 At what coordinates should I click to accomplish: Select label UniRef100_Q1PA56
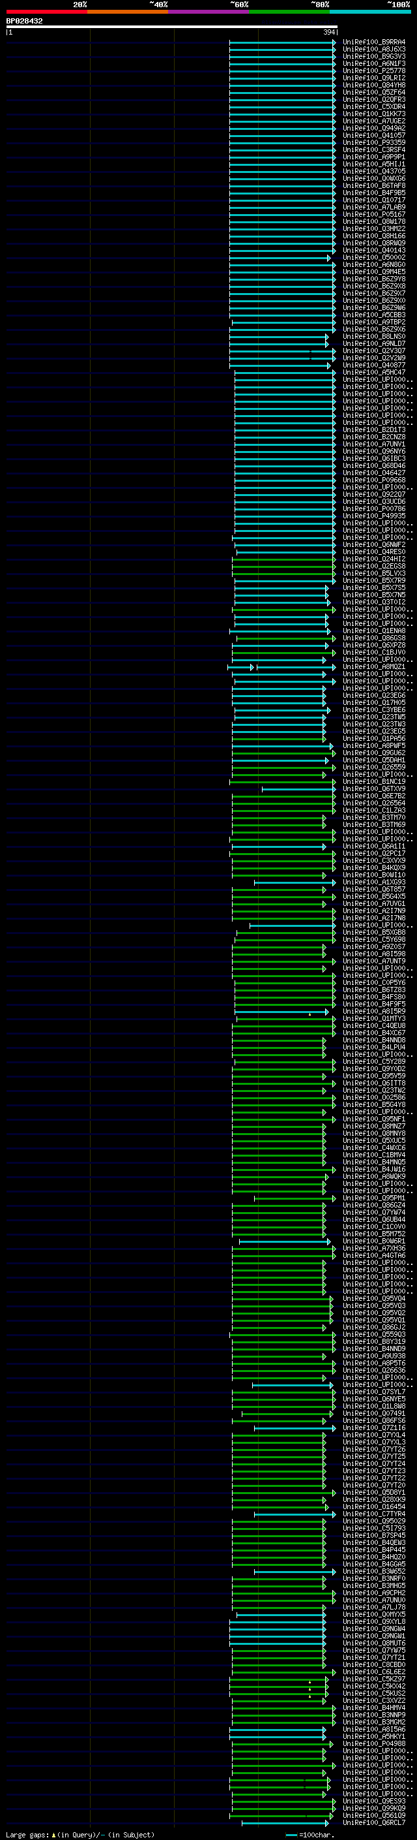tap(373, 739)
